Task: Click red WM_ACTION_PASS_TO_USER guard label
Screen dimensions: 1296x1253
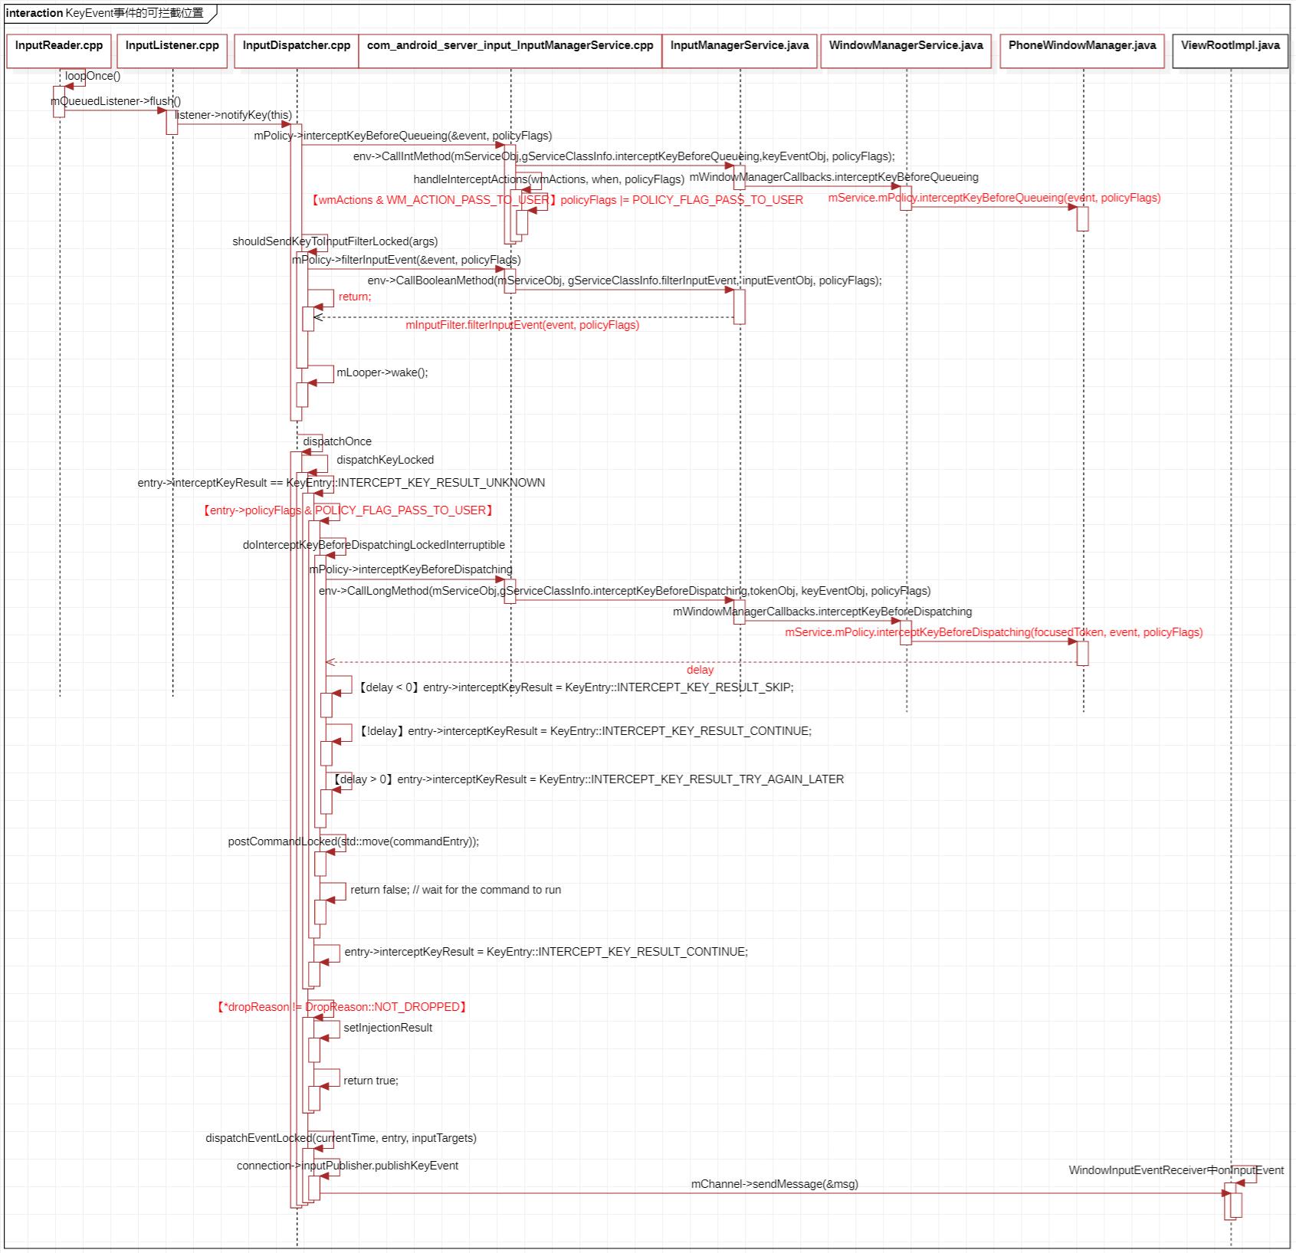Action: point(556,200)
